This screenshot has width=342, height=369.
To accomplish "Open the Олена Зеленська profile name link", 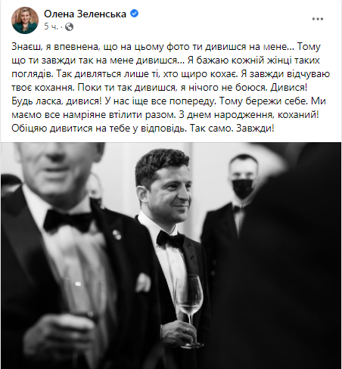I will pyautogui.click(x=85, y=14).
